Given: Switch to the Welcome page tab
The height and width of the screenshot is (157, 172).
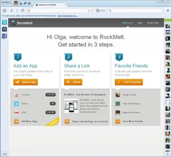Looking at the screenshot, I should pyautogui.click(x=128, y=23).
